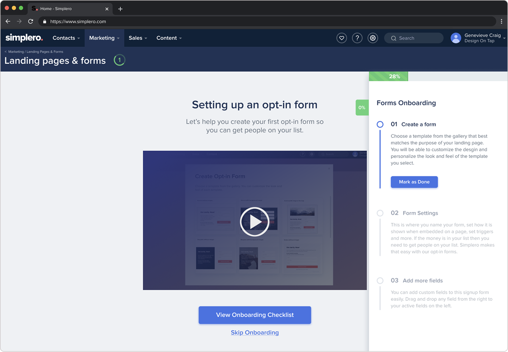Click the Create a form step title
The height and width of the screenshot is (352, 508).
[x=419, y=124]
